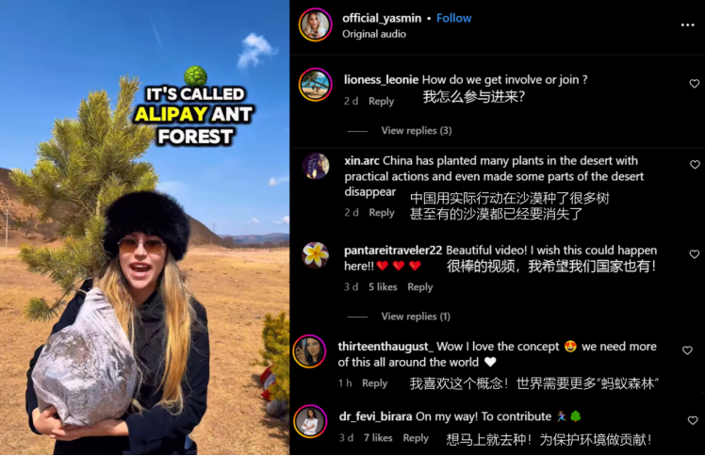Expand View replies (1) under pantareitraveler22
This screenshot has width=705, height=456.
416,317
